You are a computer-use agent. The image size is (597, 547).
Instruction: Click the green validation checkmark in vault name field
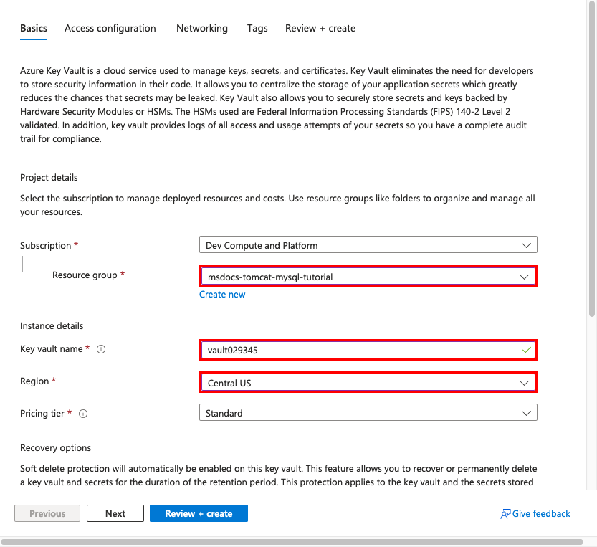tap(525, 350)
